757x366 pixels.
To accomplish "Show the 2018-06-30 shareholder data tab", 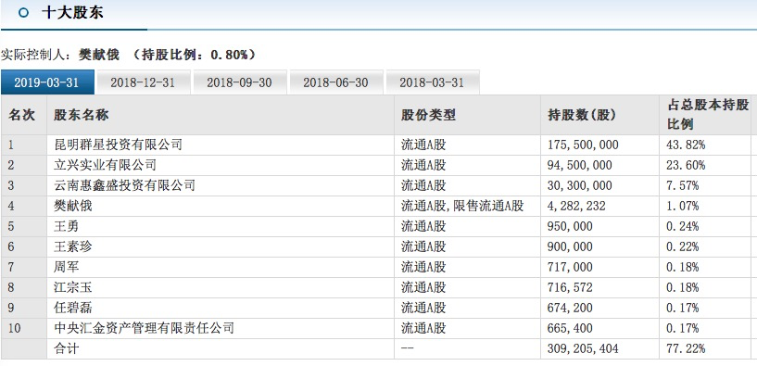I will pos(335,82).
